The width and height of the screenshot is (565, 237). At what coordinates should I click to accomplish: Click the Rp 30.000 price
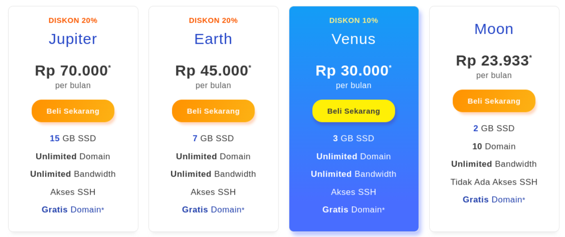[353, 70]
